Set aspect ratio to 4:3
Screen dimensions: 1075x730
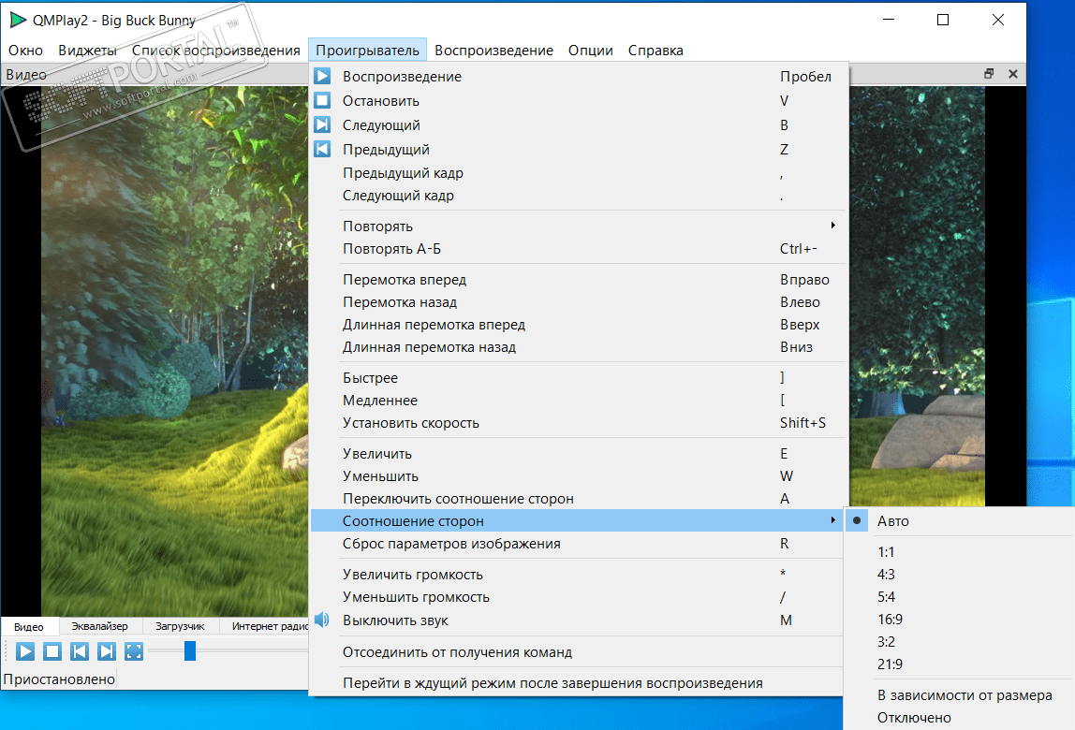959,575
